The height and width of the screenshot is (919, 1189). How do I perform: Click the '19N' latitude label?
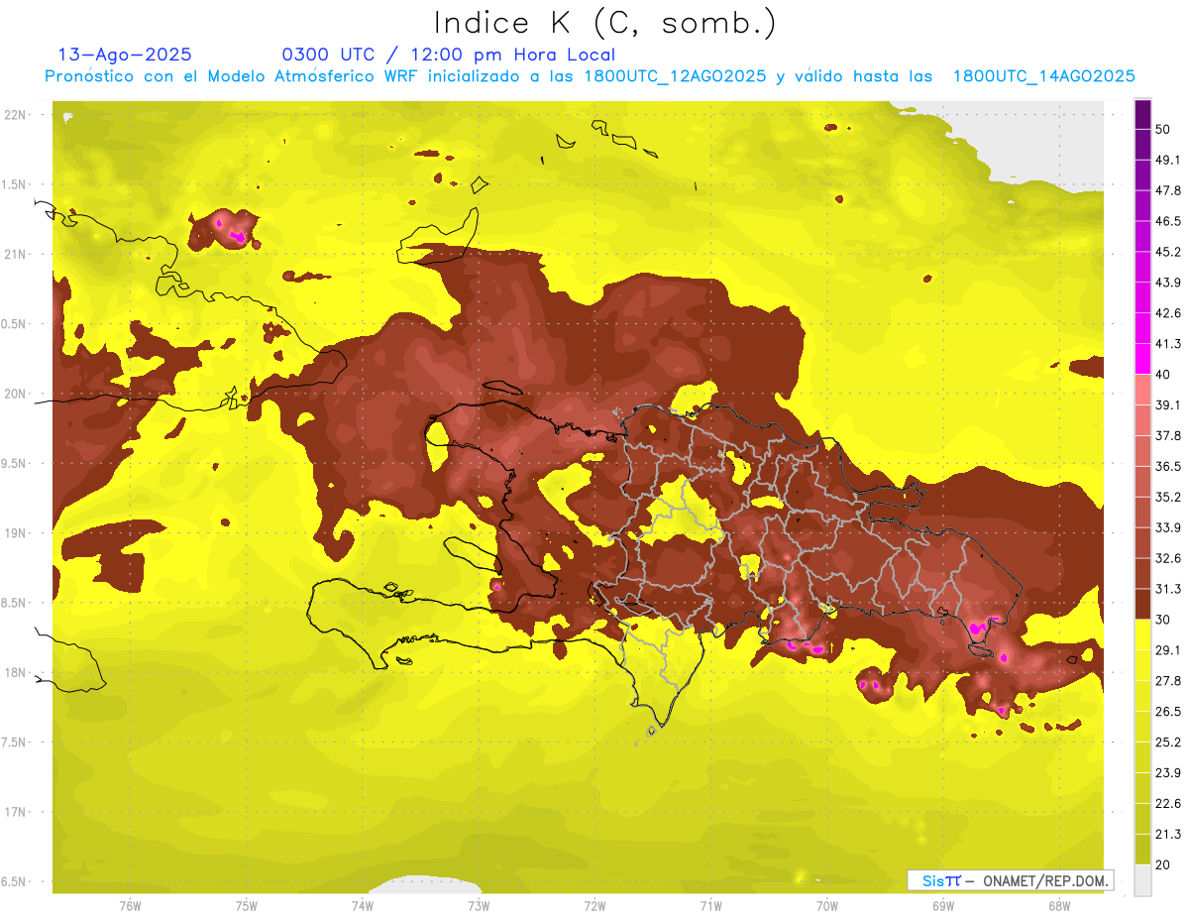[x=16, y=533]
